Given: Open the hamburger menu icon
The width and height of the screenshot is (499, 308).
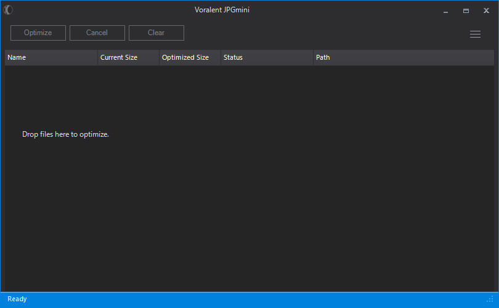Looking at the screenshot, I should click(x=475, y=34).
